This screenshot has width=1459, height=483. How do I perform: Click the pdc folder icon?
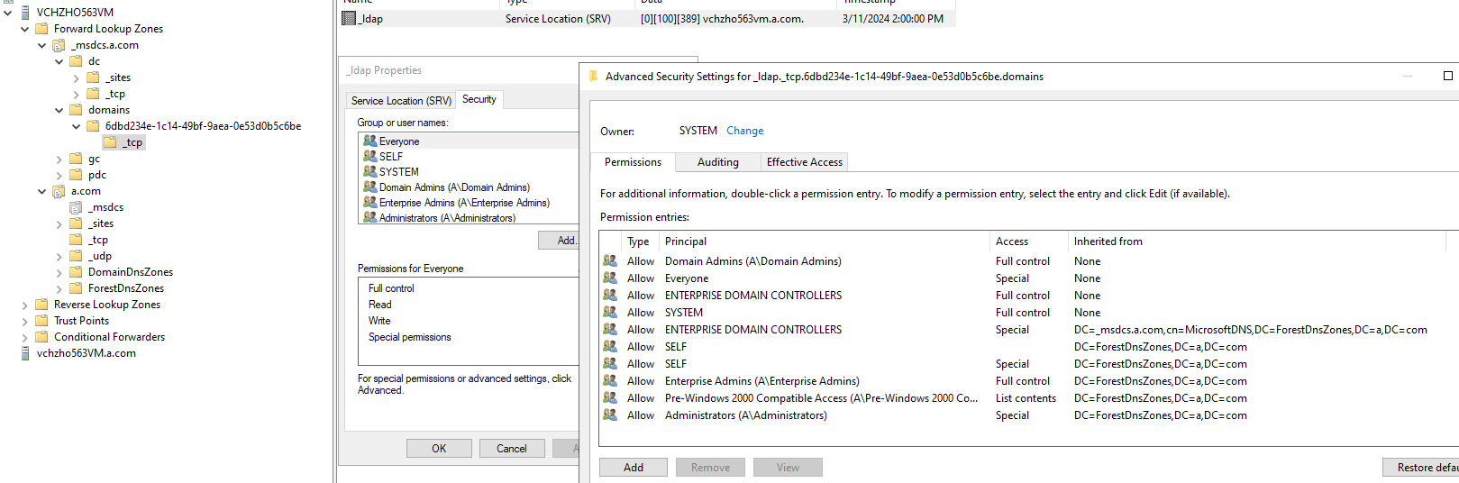click(x=76, y=175)
